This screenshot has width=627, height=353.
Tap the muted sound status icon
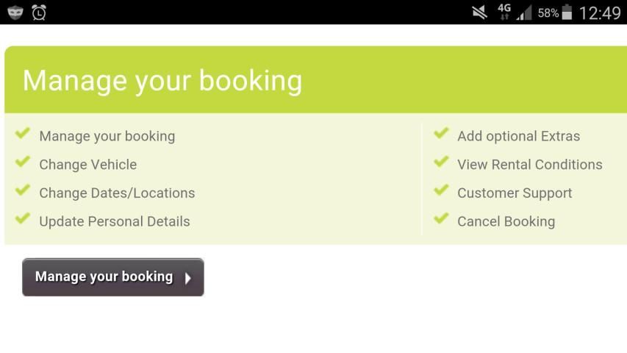tap(479, 12)
